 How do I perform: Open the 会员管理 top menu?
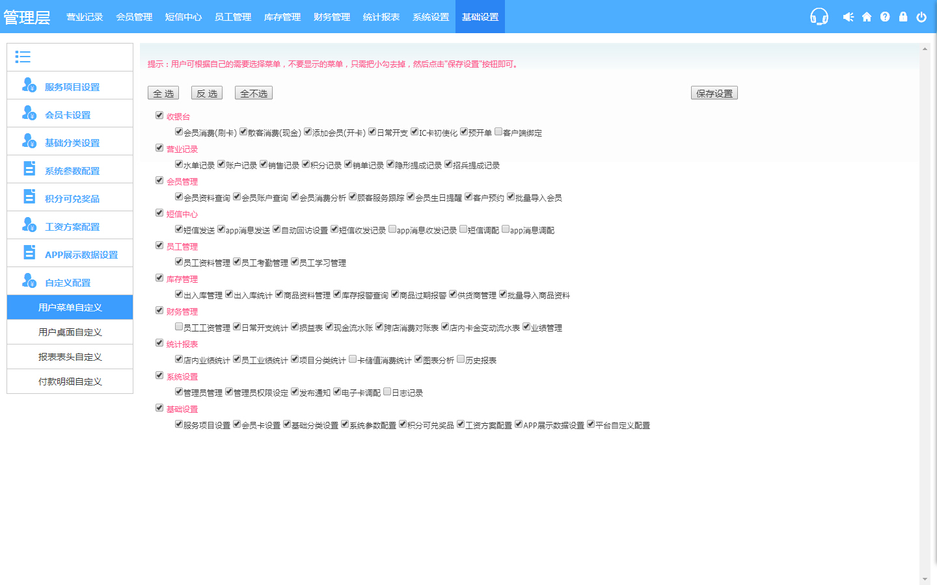(134, 17)
